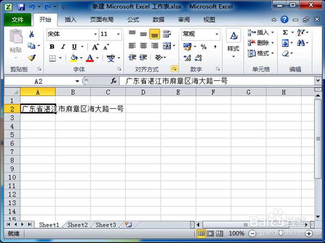
Task: Click the AutoSum sigma icon
Action: pos(286,32)
